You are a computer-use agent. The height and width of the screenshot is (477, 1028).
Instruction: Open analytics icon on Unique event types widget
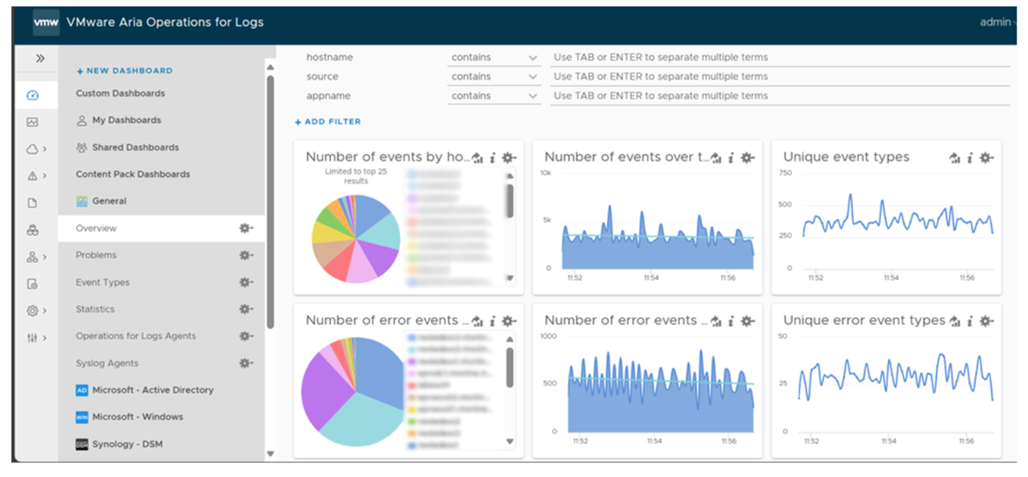pos(955,158)
